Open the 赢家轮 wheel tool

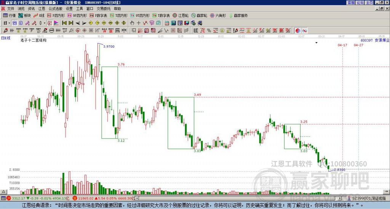point(199,15)
